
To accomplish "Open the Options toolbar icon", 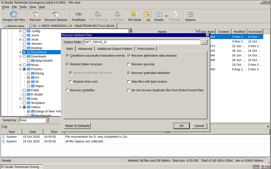I will pyautogui.click(x=190, y=14).
